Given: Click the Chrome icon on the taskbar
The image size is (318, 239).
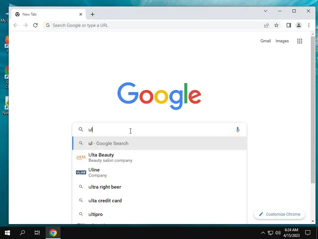Looking at the screenshot, I should [x=53, y=233].
